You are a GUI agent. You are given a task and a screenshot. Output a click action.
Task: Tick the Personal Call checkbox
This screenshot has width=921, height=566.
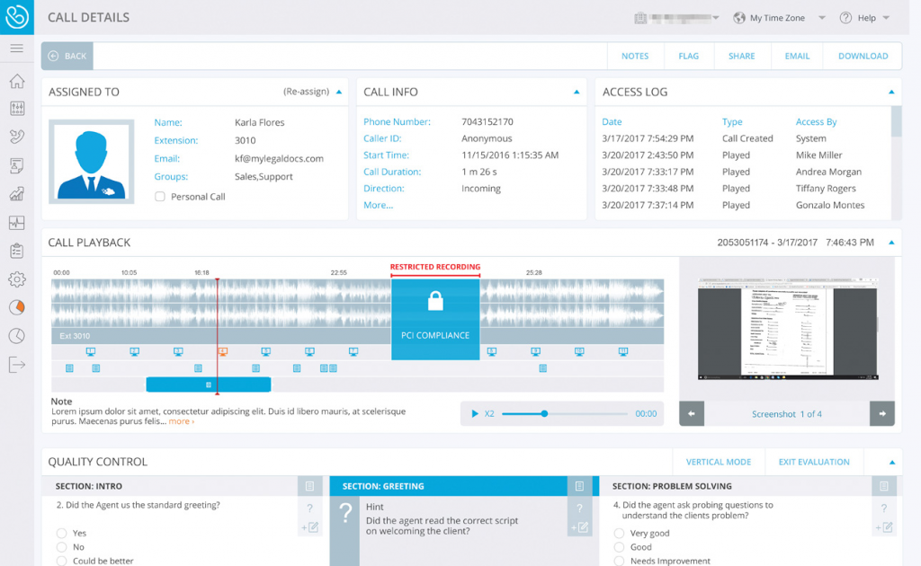pos(160,197)
